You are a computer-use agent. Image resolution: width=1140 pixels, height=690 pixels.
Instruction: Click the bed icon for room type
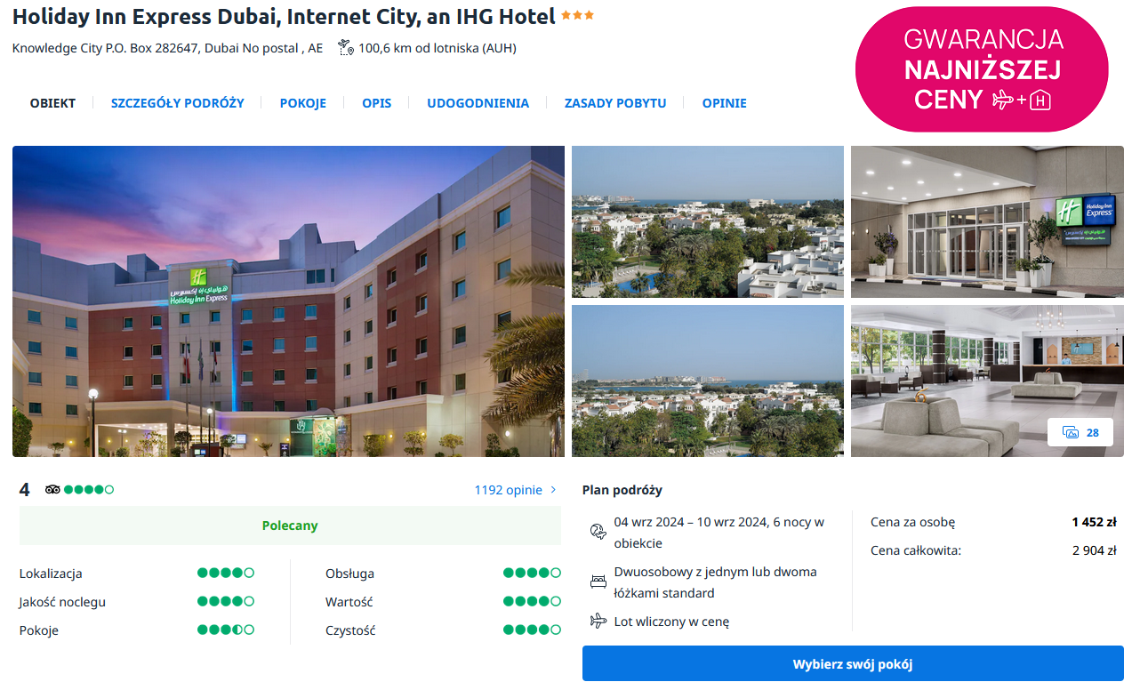pyautogui.click(x=598, y=582)
